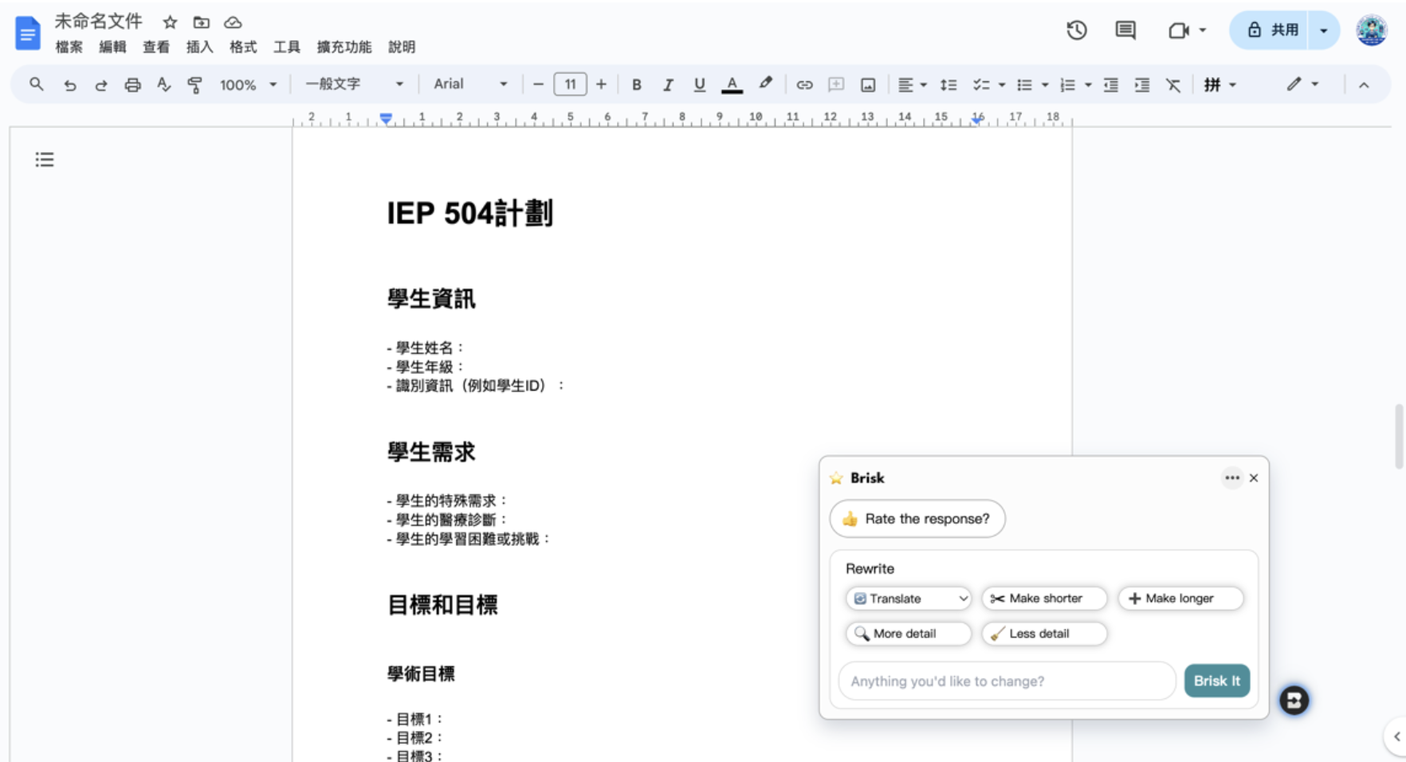Clear text formatting
The height and width of the screenshot is (762, 1406).
point(1173,84)
